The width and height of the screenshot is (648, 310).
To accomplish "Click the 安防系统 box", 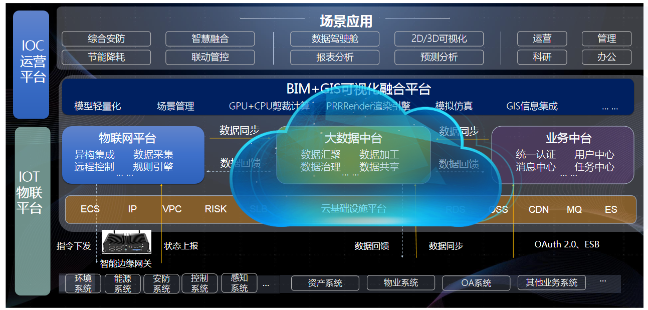I will point(161,283).
